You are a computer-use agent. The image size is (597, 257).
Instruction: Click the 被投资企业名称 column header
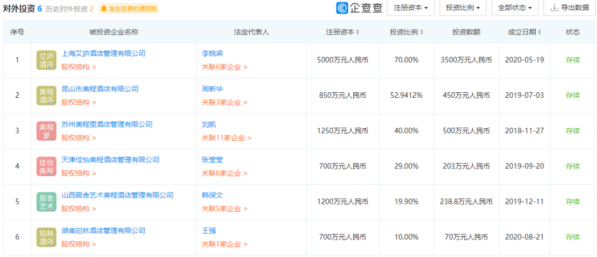114,33
